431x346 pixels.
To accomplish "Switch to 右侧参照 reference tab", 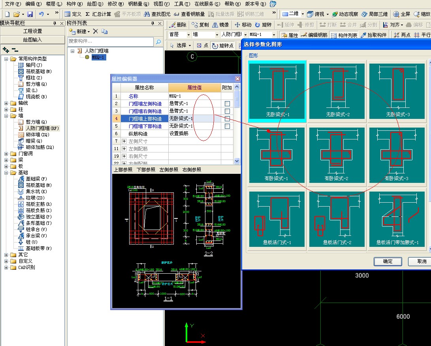I will pos(192,169).
